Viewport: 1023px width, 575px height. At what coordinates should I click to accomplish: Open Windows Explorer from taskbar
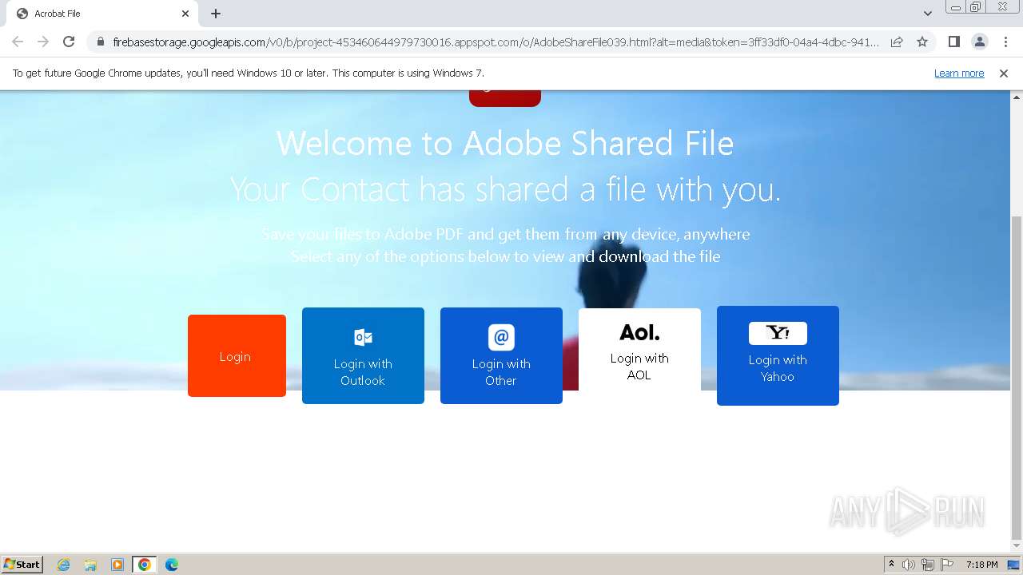(90, 565)
